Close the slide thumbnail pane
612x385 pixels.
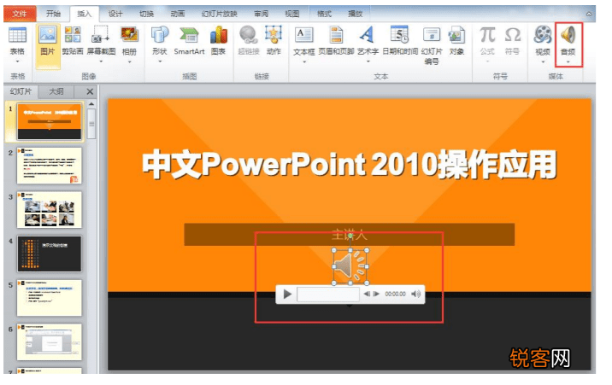tap(90, 91)
